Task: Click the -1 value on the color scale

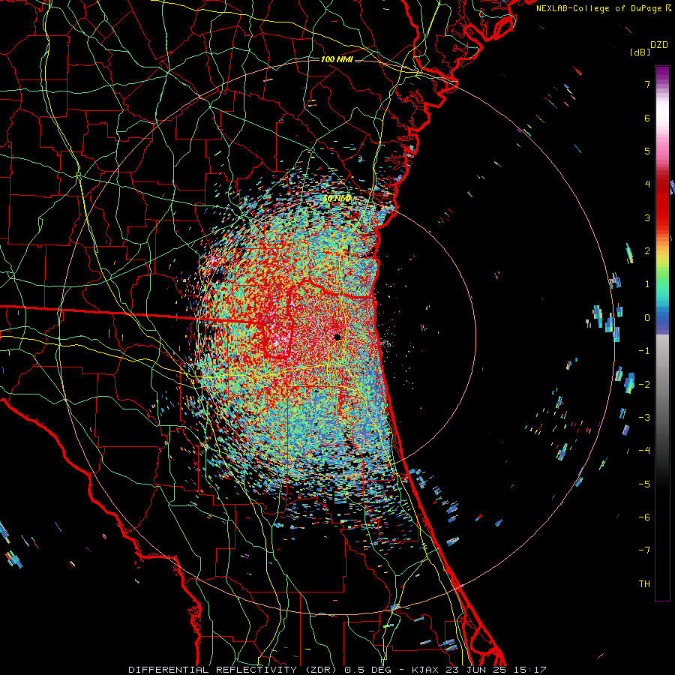Action: click(x=644, y=351)
